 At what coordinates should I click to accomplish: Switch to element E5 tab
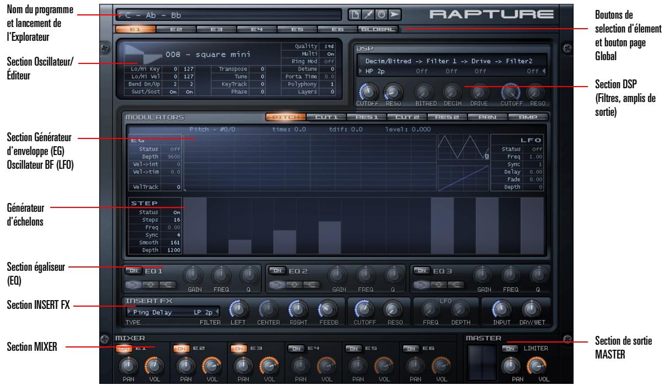[x=297, y=28]
